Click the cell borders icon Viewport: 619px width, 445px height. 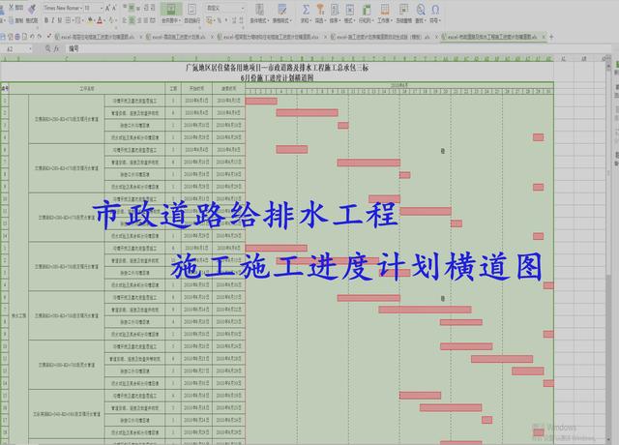click(68, 20)
